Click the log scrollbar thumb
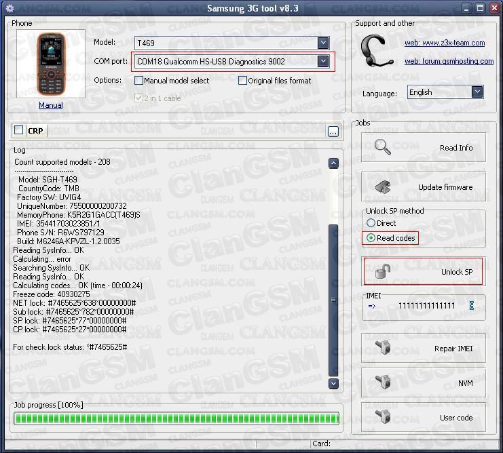503x453 pixels. [x=333, y=300]
